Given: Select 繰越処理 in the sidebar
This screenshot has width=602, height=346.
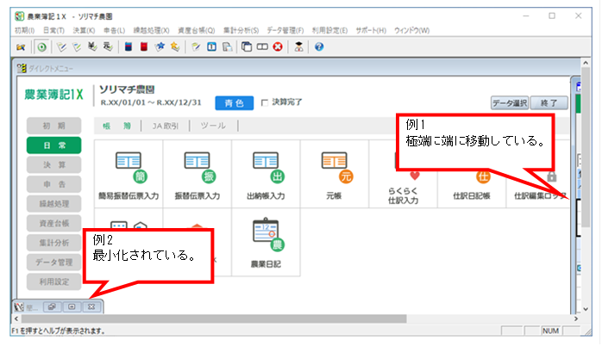Looking at the screenshot, I should pos(53,204).
